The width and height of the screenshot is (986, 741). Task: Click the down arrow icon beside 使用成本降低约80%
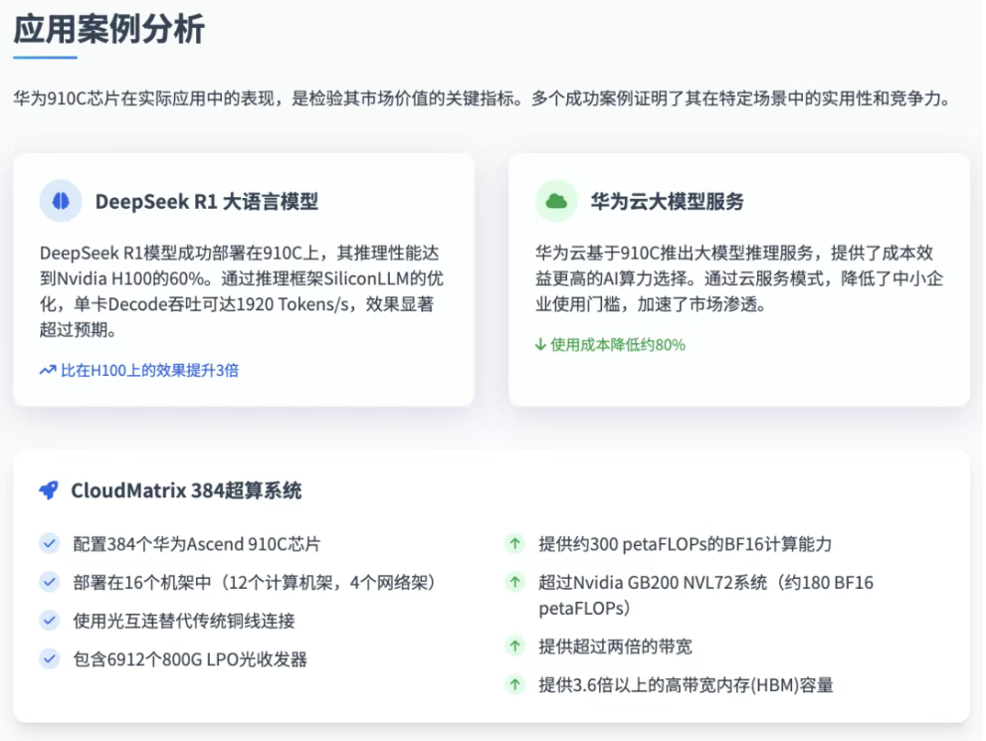pyautogui.click(x=540, y=344)
